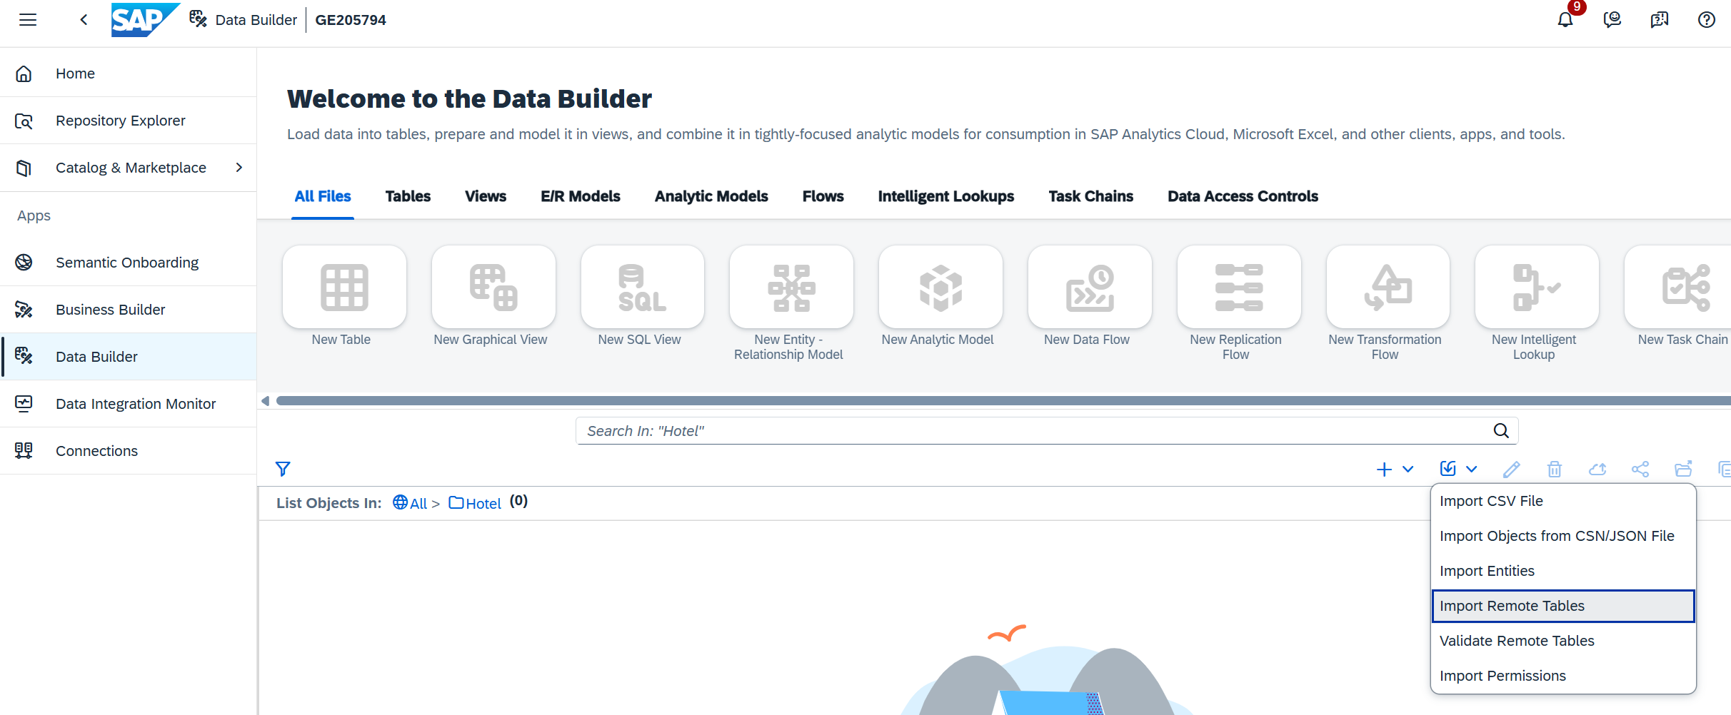The image size is (1731, 715).
Task: Open Home in the sidebar
Action: pos(129,73)
